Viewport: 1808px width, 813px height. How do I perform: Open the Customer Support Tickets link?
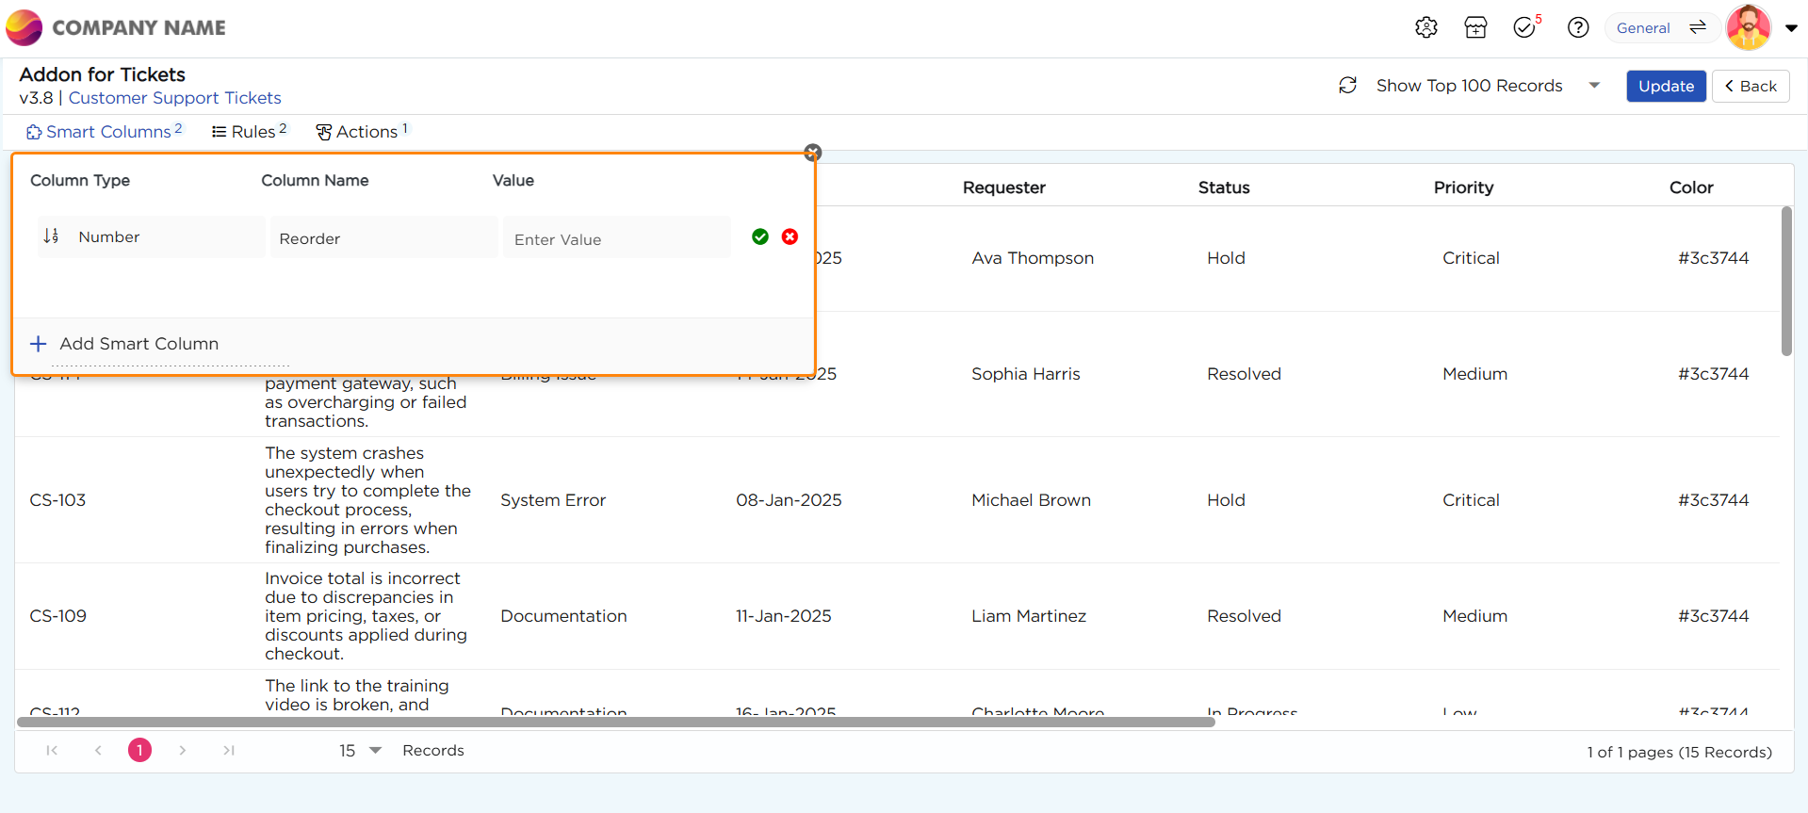click(174, 98)
